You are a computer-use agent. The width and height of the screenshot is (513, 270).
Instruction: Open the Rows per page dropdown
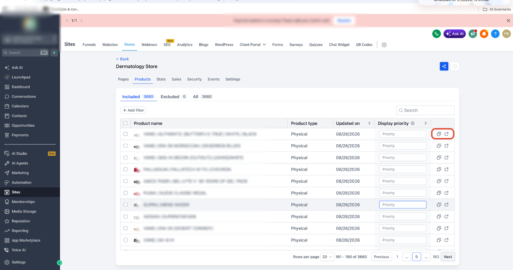coord(328,257)
